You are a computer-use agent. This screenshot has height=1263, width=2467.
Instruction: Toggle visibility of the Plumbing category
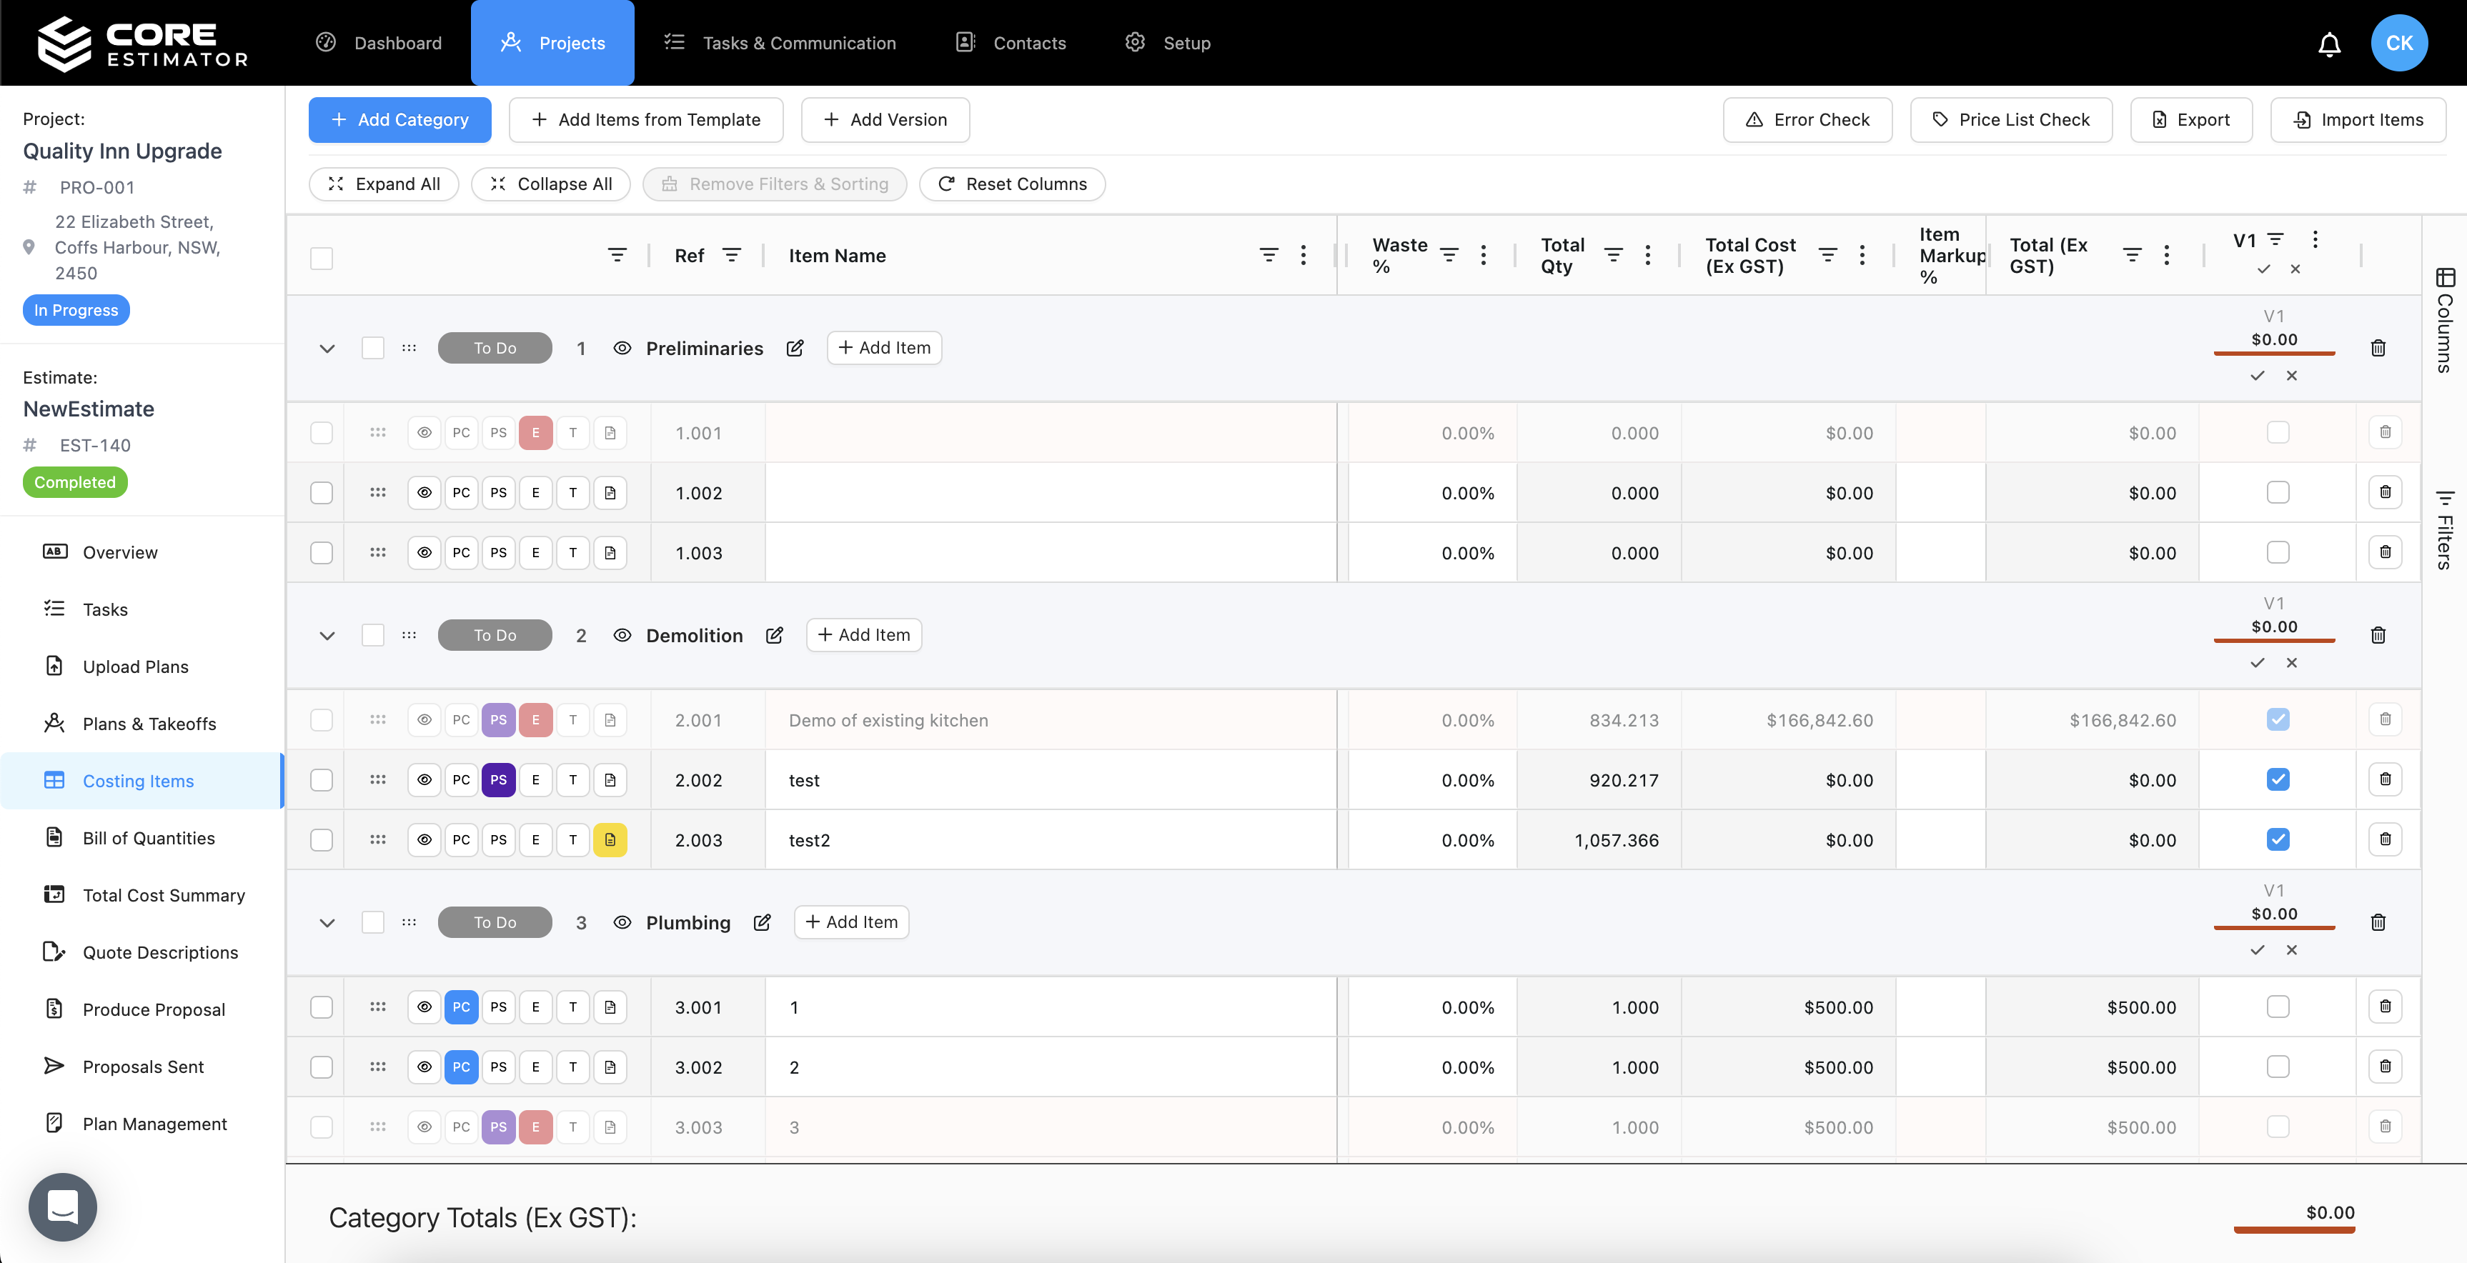click(x=622, y=922)
